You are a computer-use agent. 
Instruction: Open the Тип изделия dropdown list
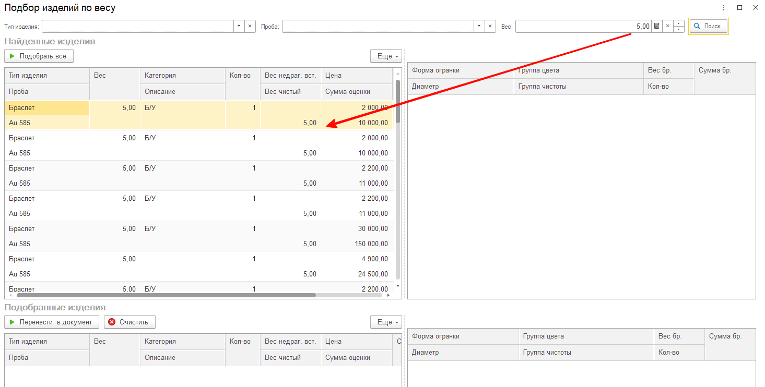point(239,26)
